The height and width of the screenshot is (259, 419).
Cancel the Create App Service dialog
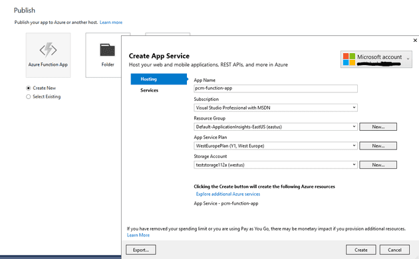(x=394, y=250)
